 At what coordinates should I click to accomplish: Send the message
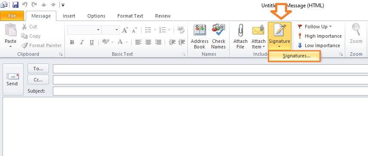[13, 79]
